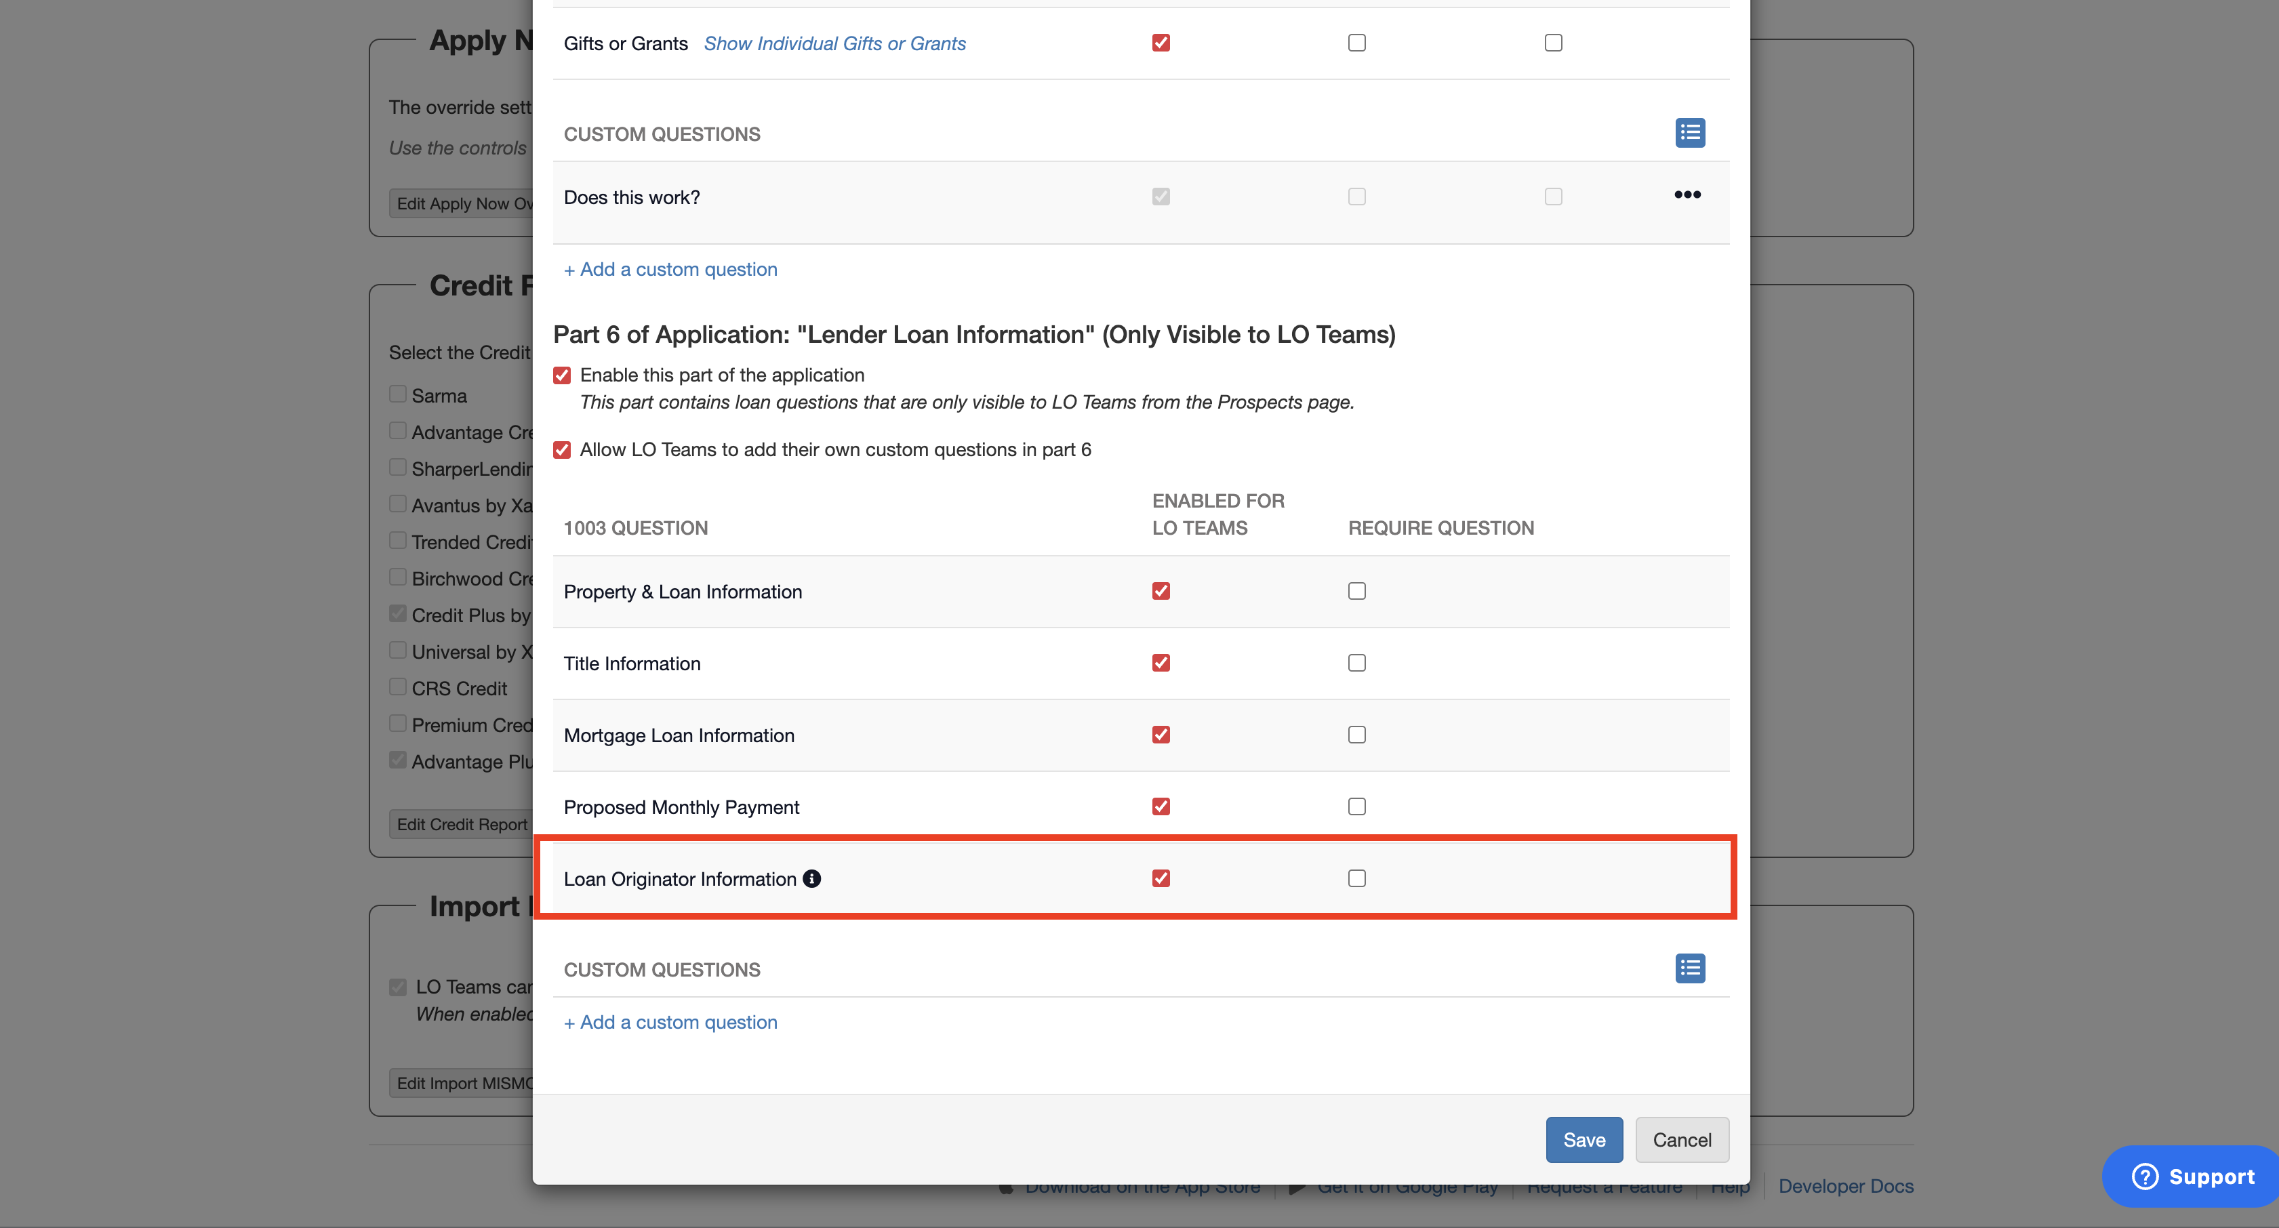Require the Property & Loan Information question
Screen dimensions: 2279x1228
pos(1356,591)
